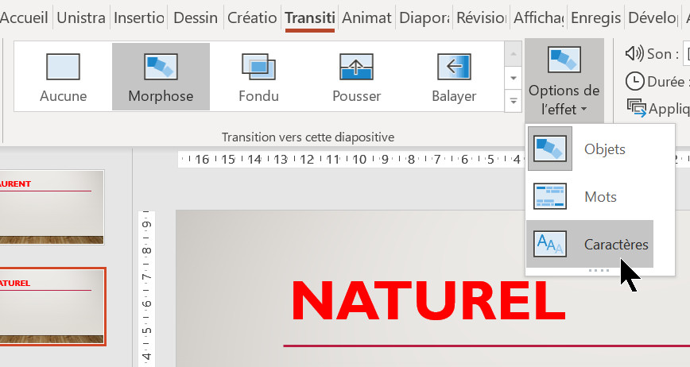Click the Appliquer partout icon
The image size is (690, 367).
tap(636, 108)
